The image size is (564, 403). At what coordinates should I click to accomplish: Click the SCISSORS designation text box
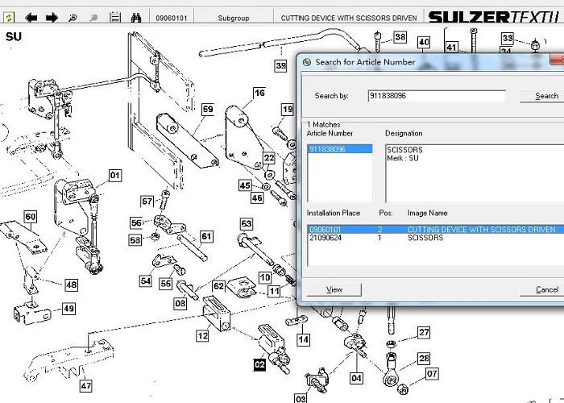tap(475, 173)
